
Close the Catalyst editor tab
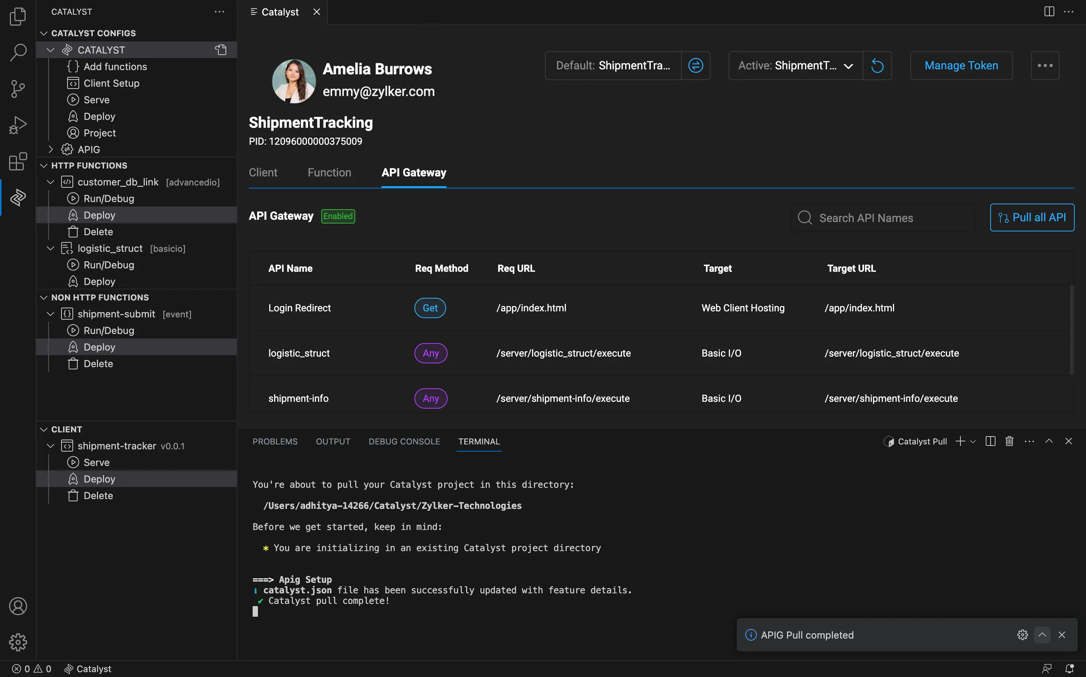point(317,12)
